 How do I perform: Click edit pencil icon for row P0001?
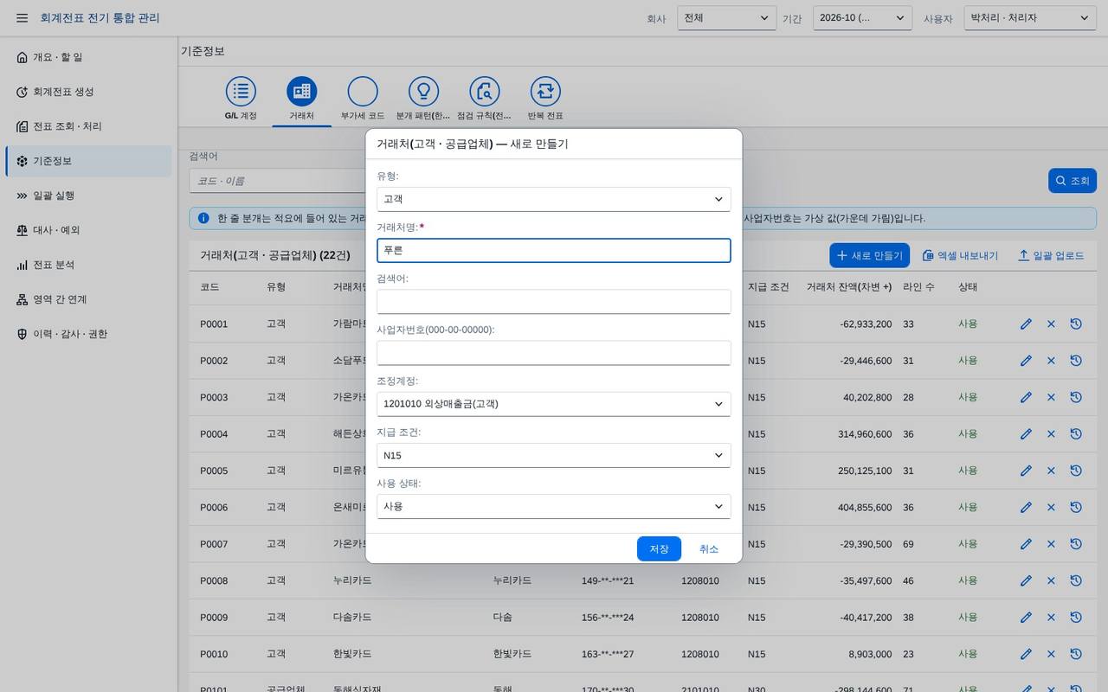(x=1026, y=324)
